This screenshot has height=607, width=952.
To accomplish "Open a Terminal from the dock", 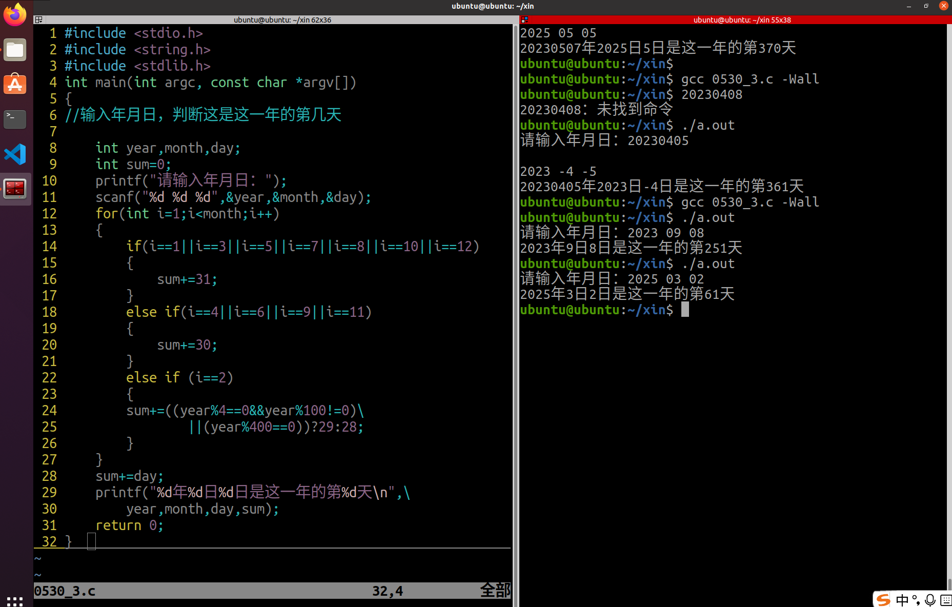I will [15, 119].
